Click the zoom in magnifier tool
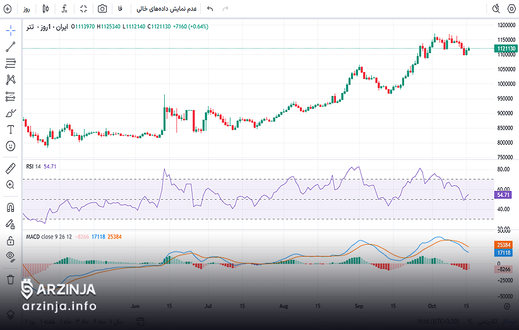The image size is (519, 330). pyautogui.click(x=11, y=185)
